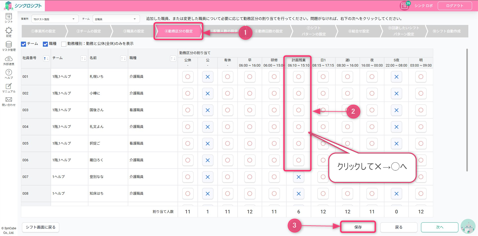This screenshot has width=478, height=236.
Task: Click the 計画残業 column header
Action: (298, 62)
